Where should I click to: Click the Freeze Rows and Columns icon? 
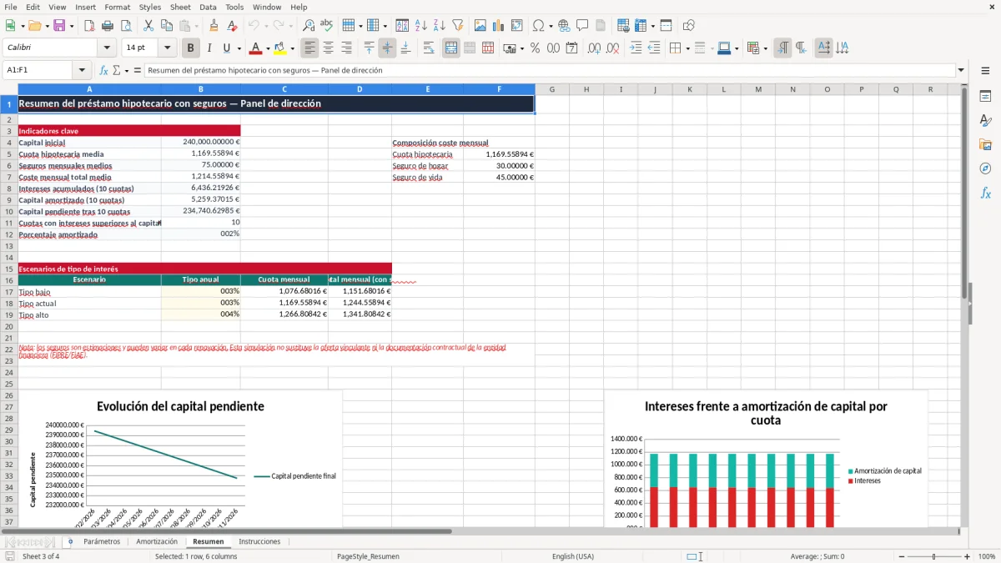(666, 26)
